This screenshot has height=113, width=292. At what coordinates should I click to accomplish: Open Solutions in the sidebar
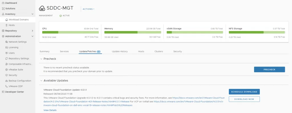click(10, 9)
